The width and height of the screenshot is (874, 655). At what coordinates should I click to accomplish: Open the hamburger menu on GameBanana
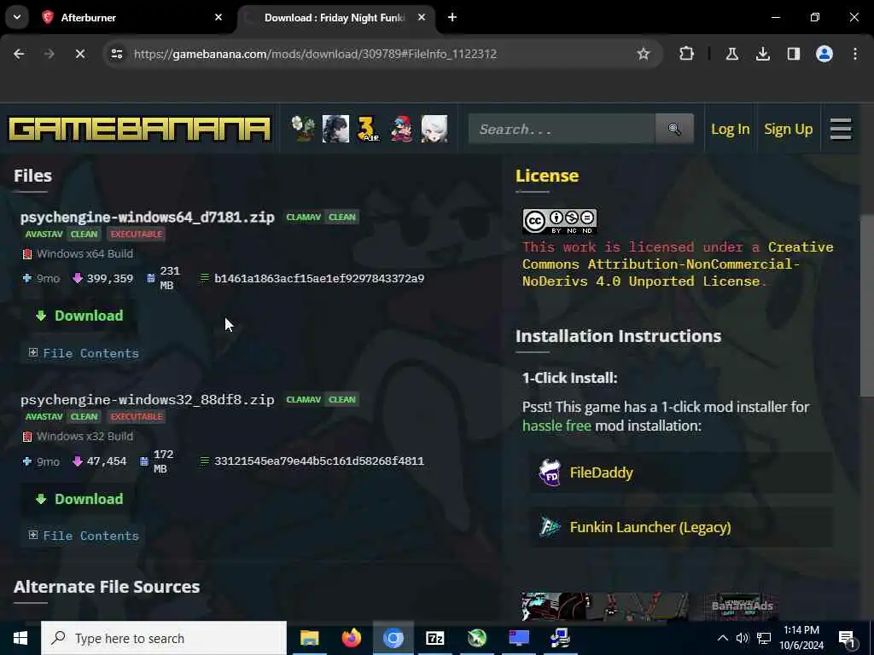point(841,129)
